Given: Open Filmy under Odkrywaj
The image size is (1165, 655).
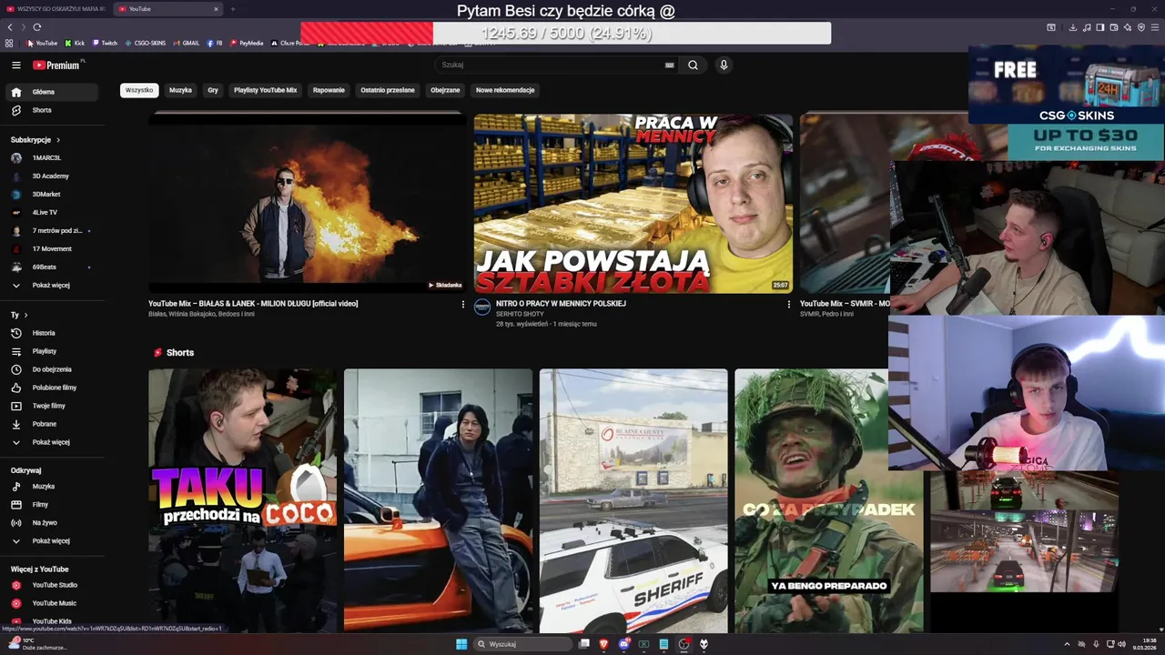Looking at the screenshot, I should pos(51,505).
